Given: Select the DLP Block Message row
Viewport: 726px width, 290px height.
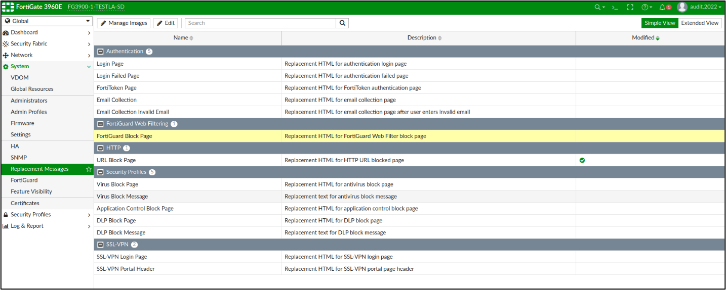Looking at the screenshot, I should click(410, 233).
